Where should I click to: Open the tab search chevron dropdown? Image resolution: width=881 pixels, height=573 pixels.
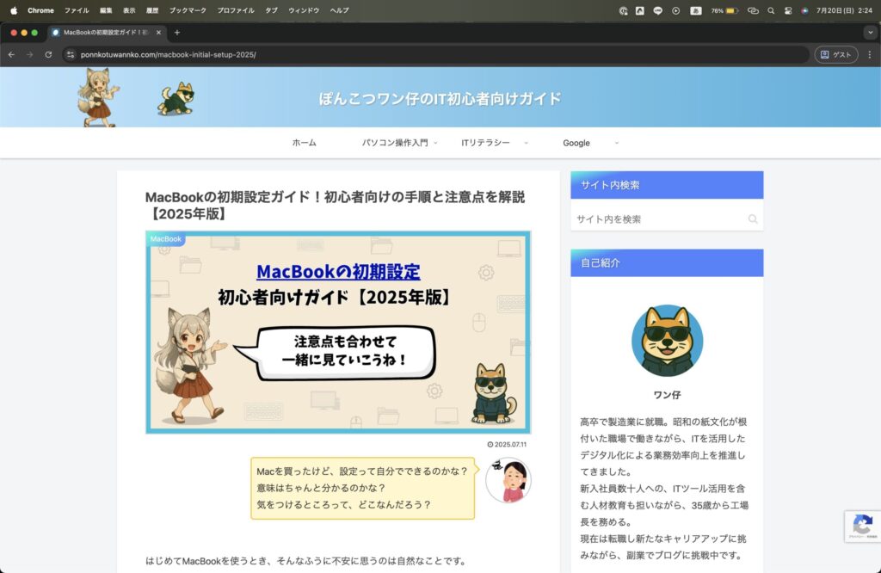coord(871,33)
